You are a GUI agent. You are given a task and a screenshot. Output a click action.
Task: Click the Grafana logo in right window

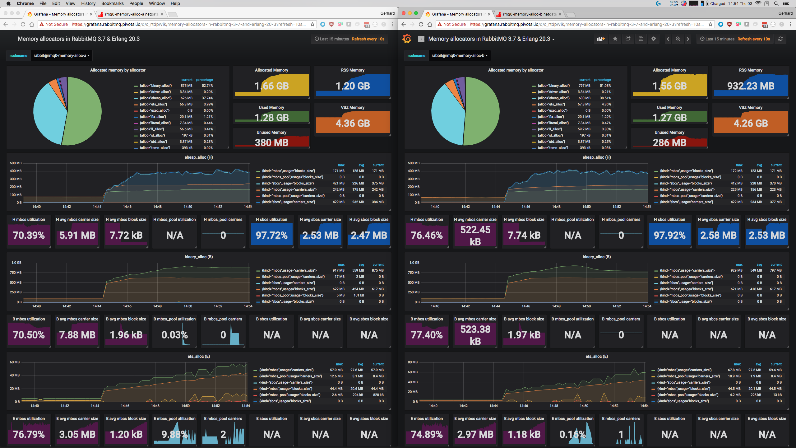click(407, 39)
